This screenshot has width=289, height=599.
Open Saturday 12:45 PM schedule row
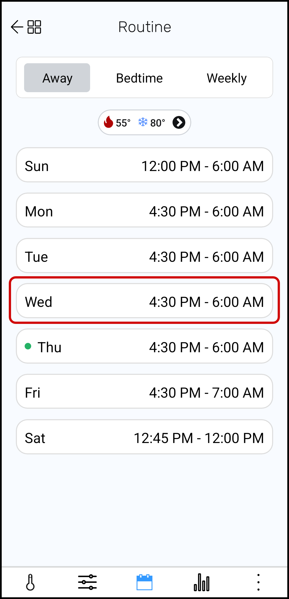tap(144, 437)
